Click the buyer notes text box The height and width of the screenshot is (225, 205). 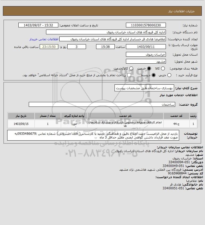93,136
